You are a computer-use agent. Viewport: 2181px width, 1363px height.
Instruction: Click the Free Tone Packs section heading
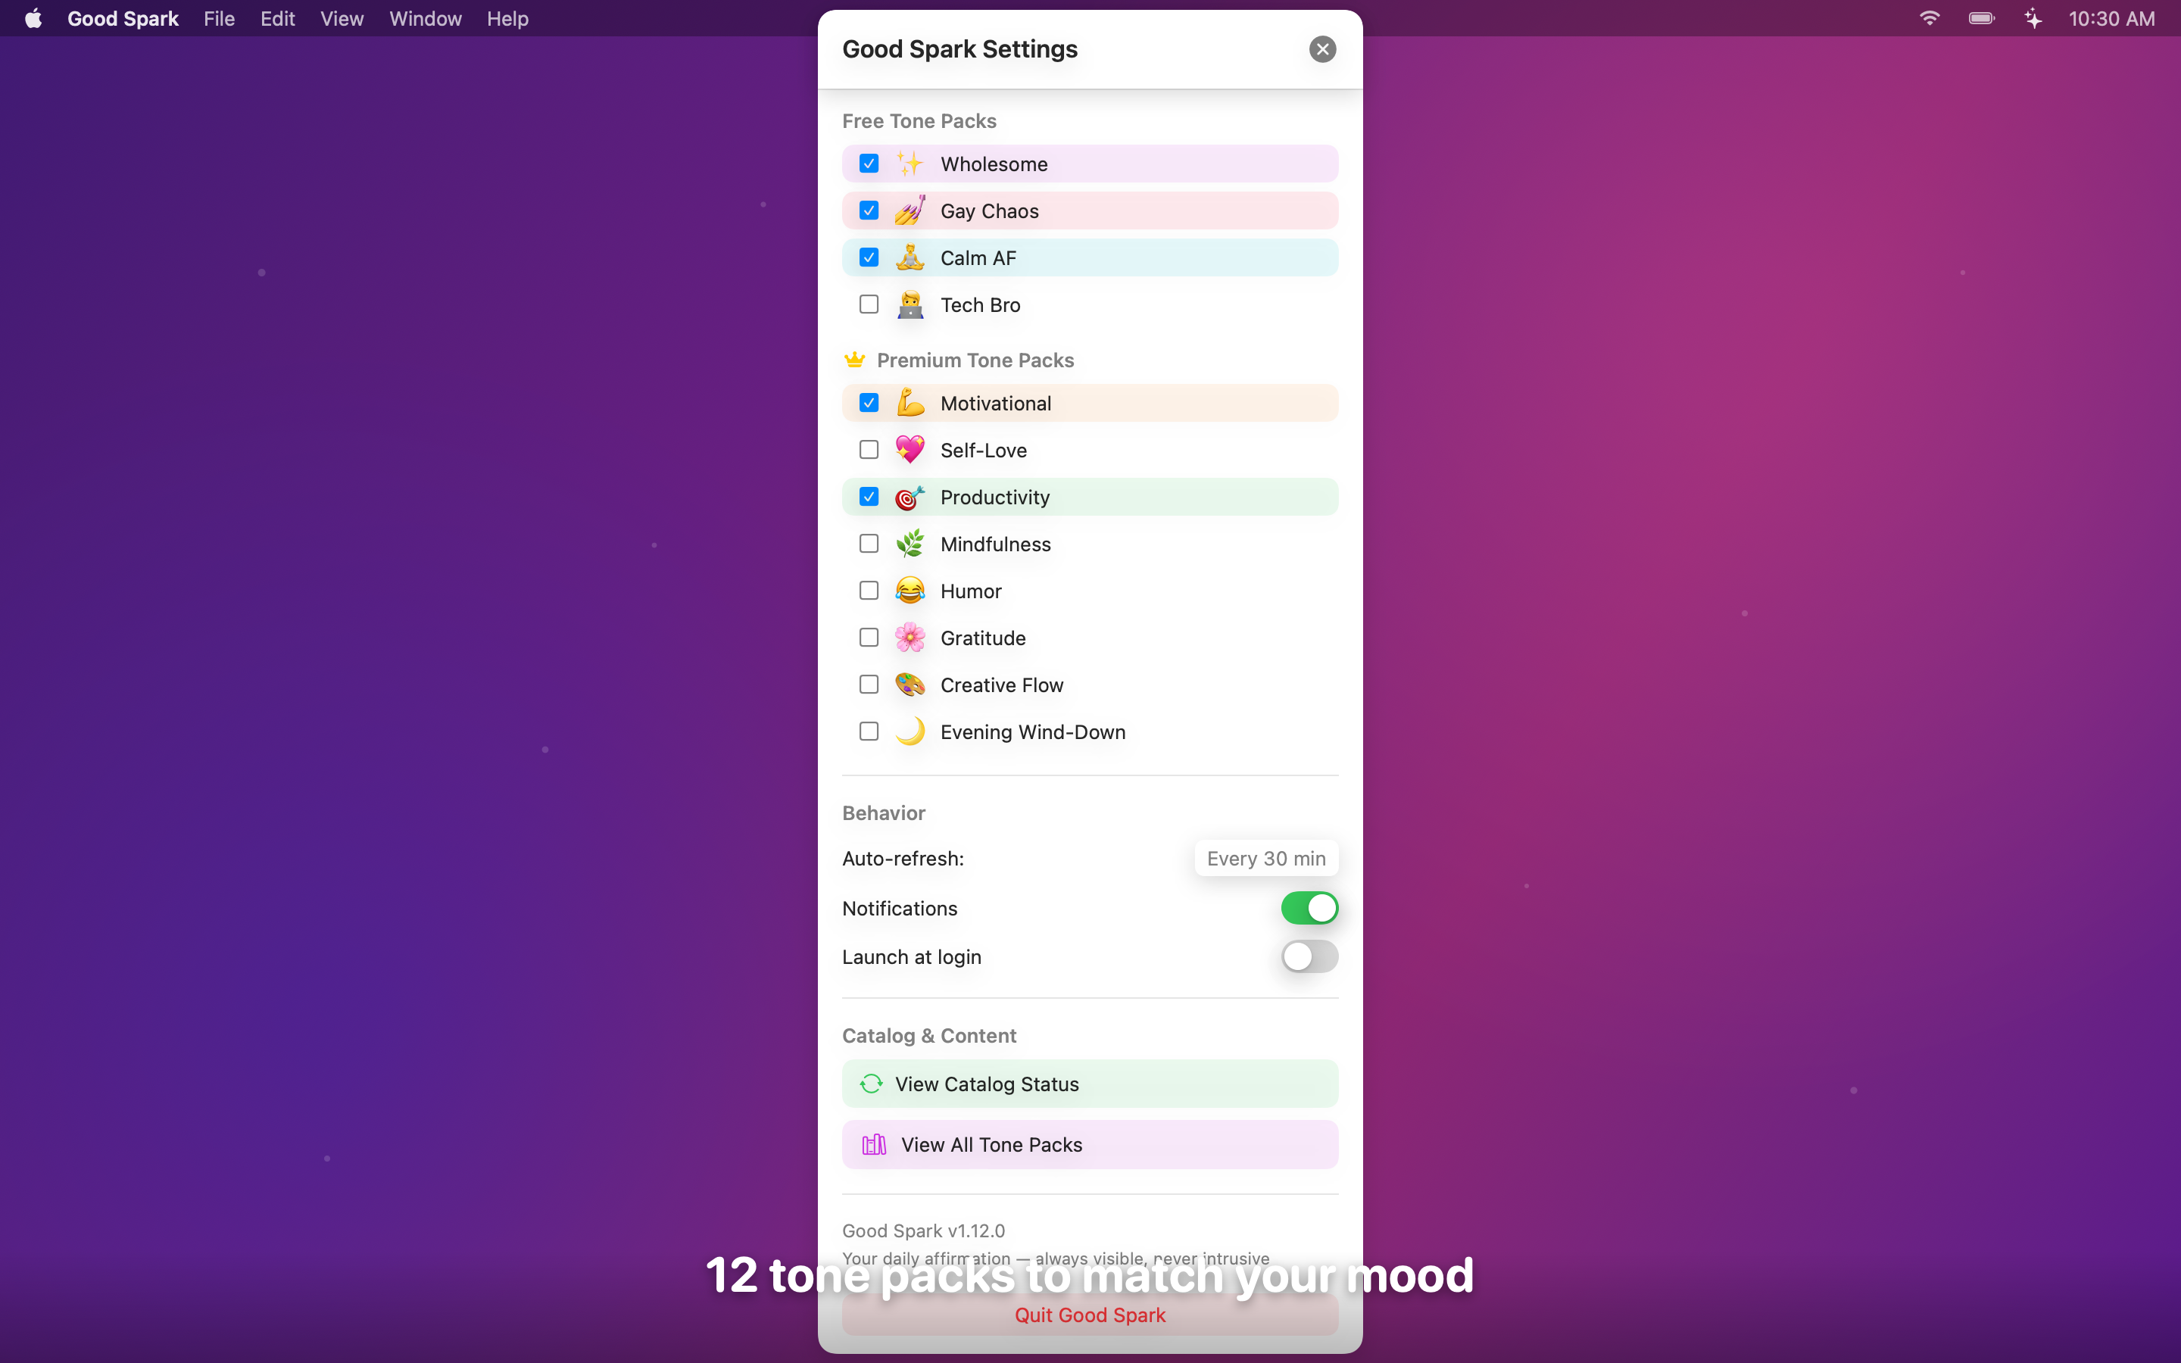click(x=919, y=121)
